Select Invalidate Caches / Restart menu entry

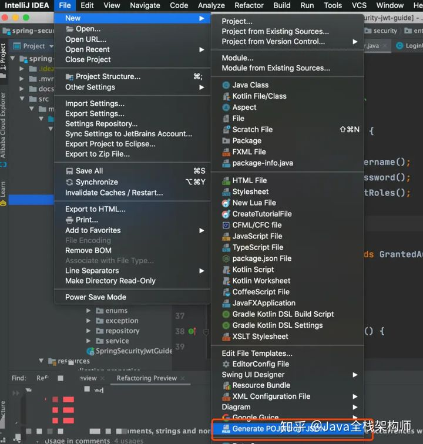(132, 193)
